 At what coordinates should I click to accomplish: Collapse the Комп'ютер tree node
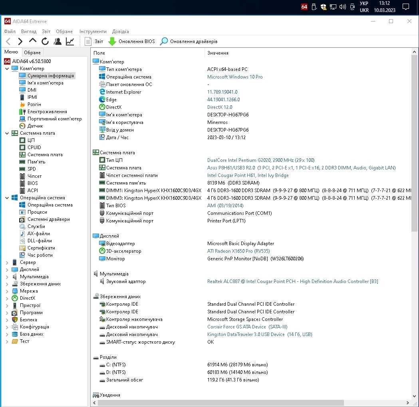click(x=7, y=69)
